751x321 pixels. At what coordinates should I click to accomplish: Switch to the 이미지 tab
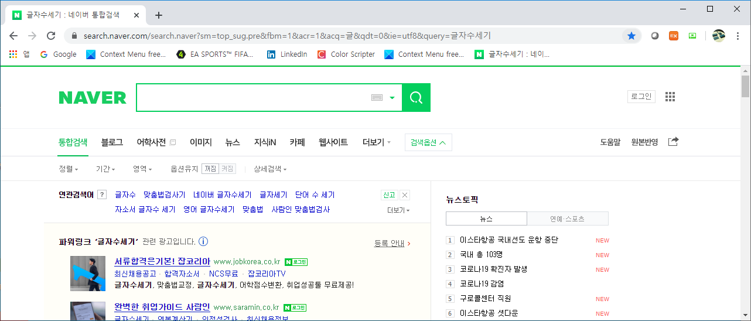point(200,142)
